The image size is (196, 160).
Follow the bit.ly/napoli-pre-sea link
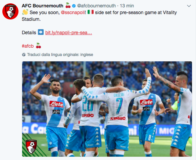[x=68, y=33]
